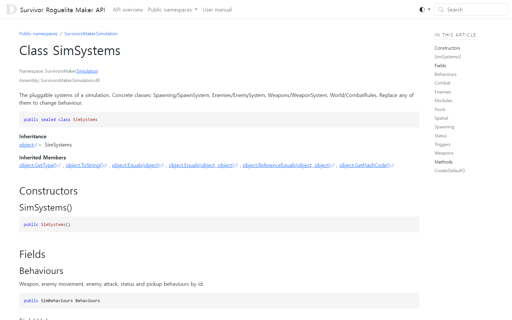Jump to Fields in article outline
The height and width of the screenshot is (320, 512).
[x=440, y=66]
